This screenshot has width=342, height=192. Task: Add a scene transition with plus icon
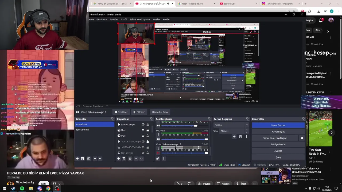pos(234,137)
